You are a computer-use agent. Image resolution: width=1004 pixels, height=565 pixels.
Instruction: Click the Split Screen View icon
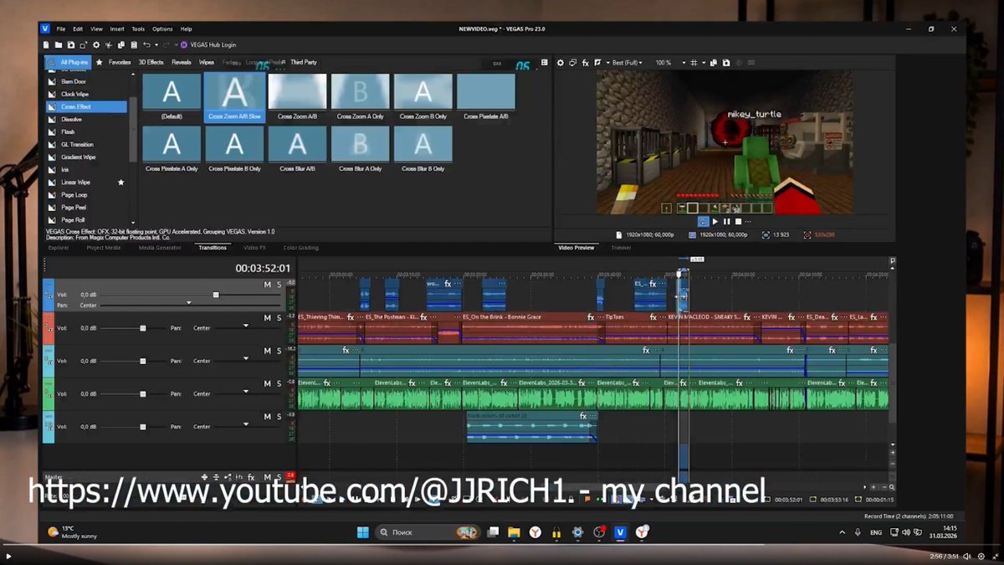tap(597, 63)
